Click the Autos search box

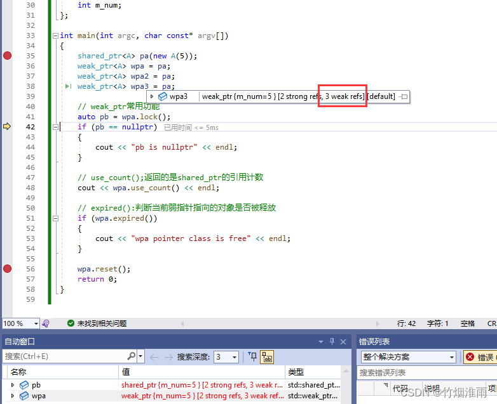(x=65, y=356)
